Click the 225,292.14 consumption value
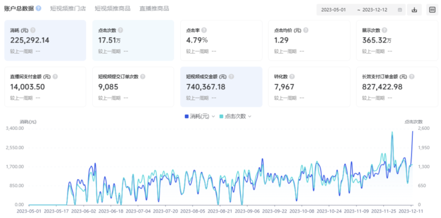 point(30,40)
